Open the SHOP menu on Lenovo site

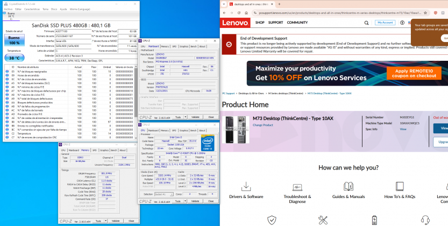click(260, 23)
